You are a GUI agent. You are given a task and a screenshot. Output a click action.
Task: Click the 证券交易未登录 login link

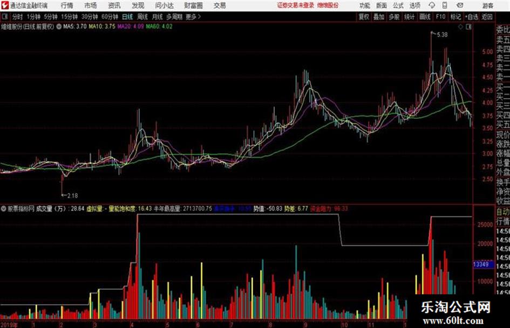(296, 5)
